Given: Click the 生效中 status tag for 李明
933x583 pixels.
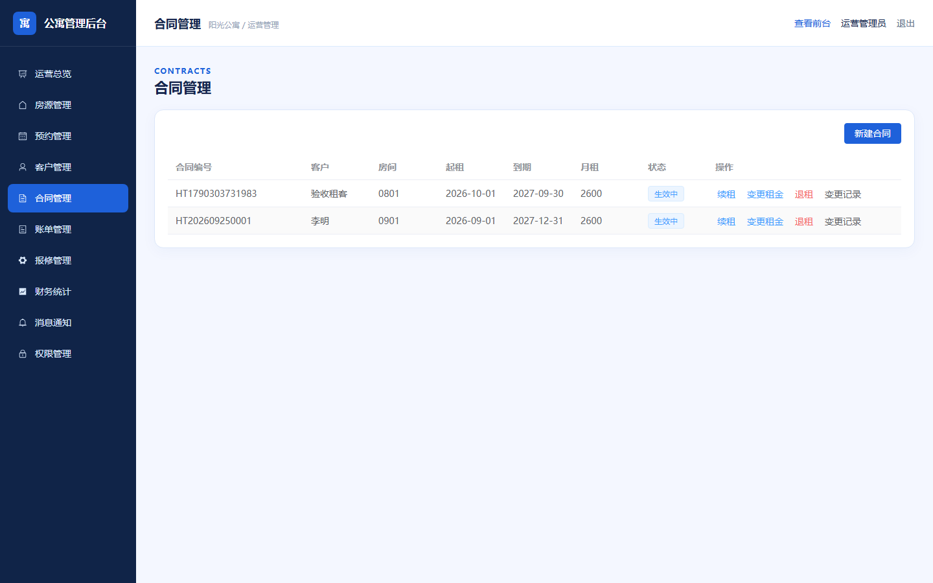Looking at the screenshot, I should pos(666,222).
